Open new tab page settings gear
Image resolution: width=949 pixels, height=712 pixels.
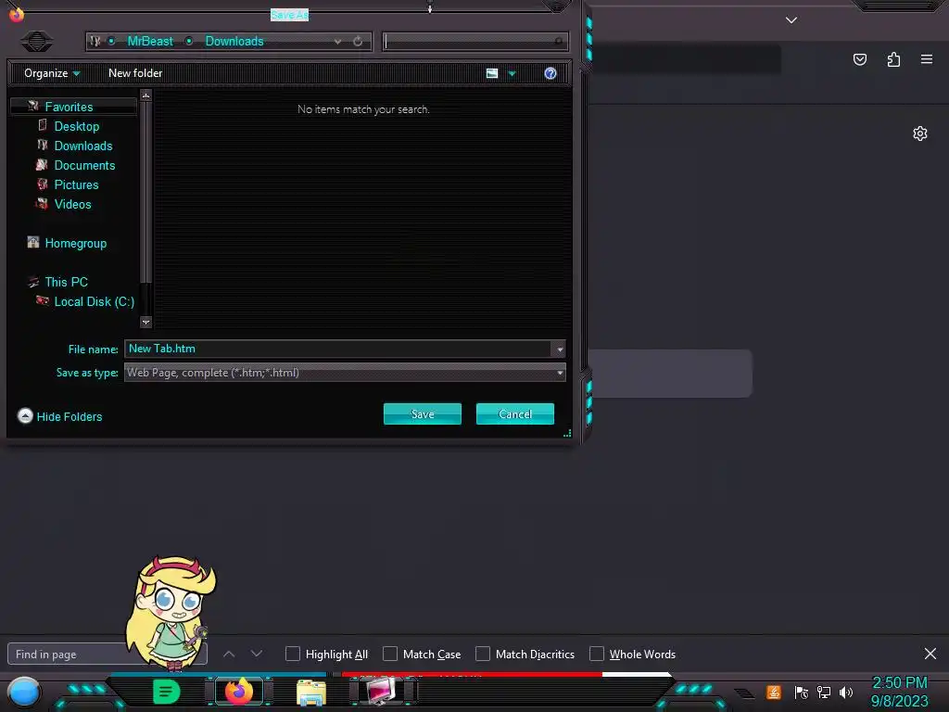(920, 133)
